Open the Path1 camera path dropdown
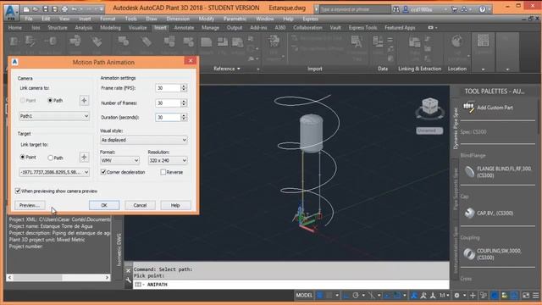 pyautogui.click(x=54, y=116)
